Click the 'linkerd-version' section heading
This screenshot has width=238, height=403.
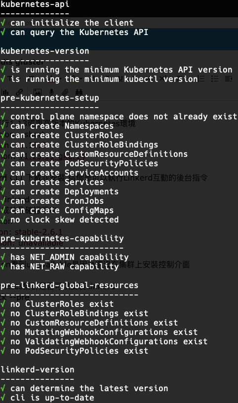(x=38, y=369)
